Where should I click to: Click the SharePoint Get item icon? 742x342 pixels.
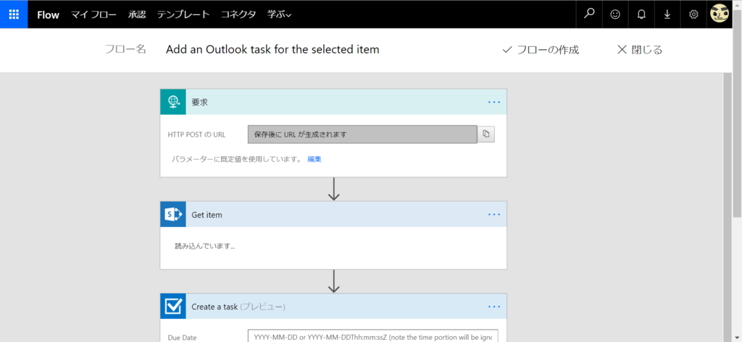point(173,215)
